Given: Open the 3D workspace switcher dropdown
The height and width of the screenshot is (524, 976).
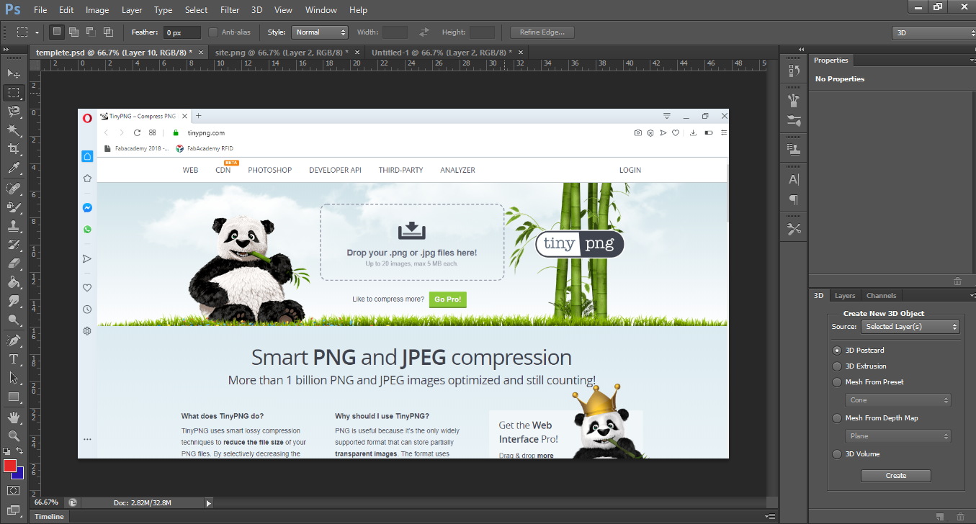Looking at the screenshot, I should (934, 32).
